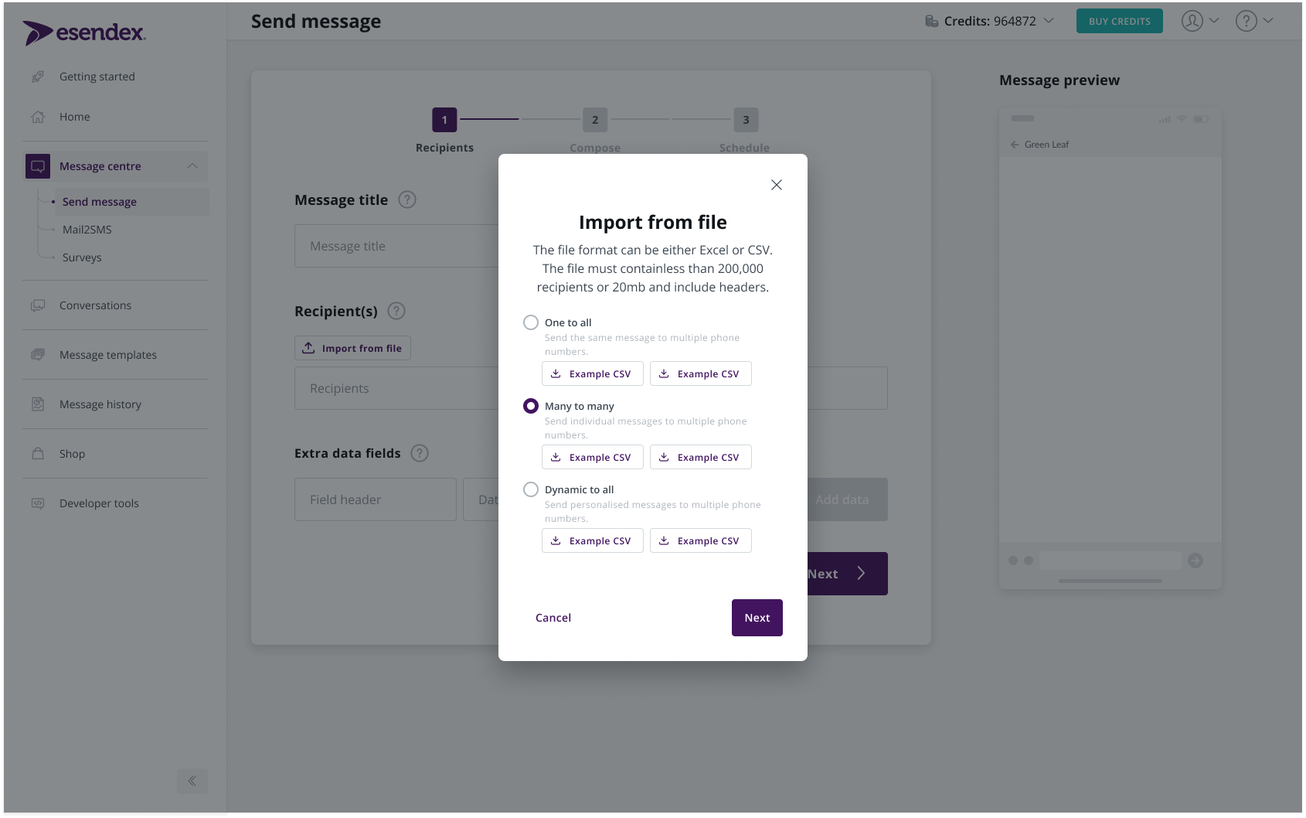The height and width of the screenshot is (818, 1306).
Task: Click Next in the import dialog
Action: click(x=757, y=618)
